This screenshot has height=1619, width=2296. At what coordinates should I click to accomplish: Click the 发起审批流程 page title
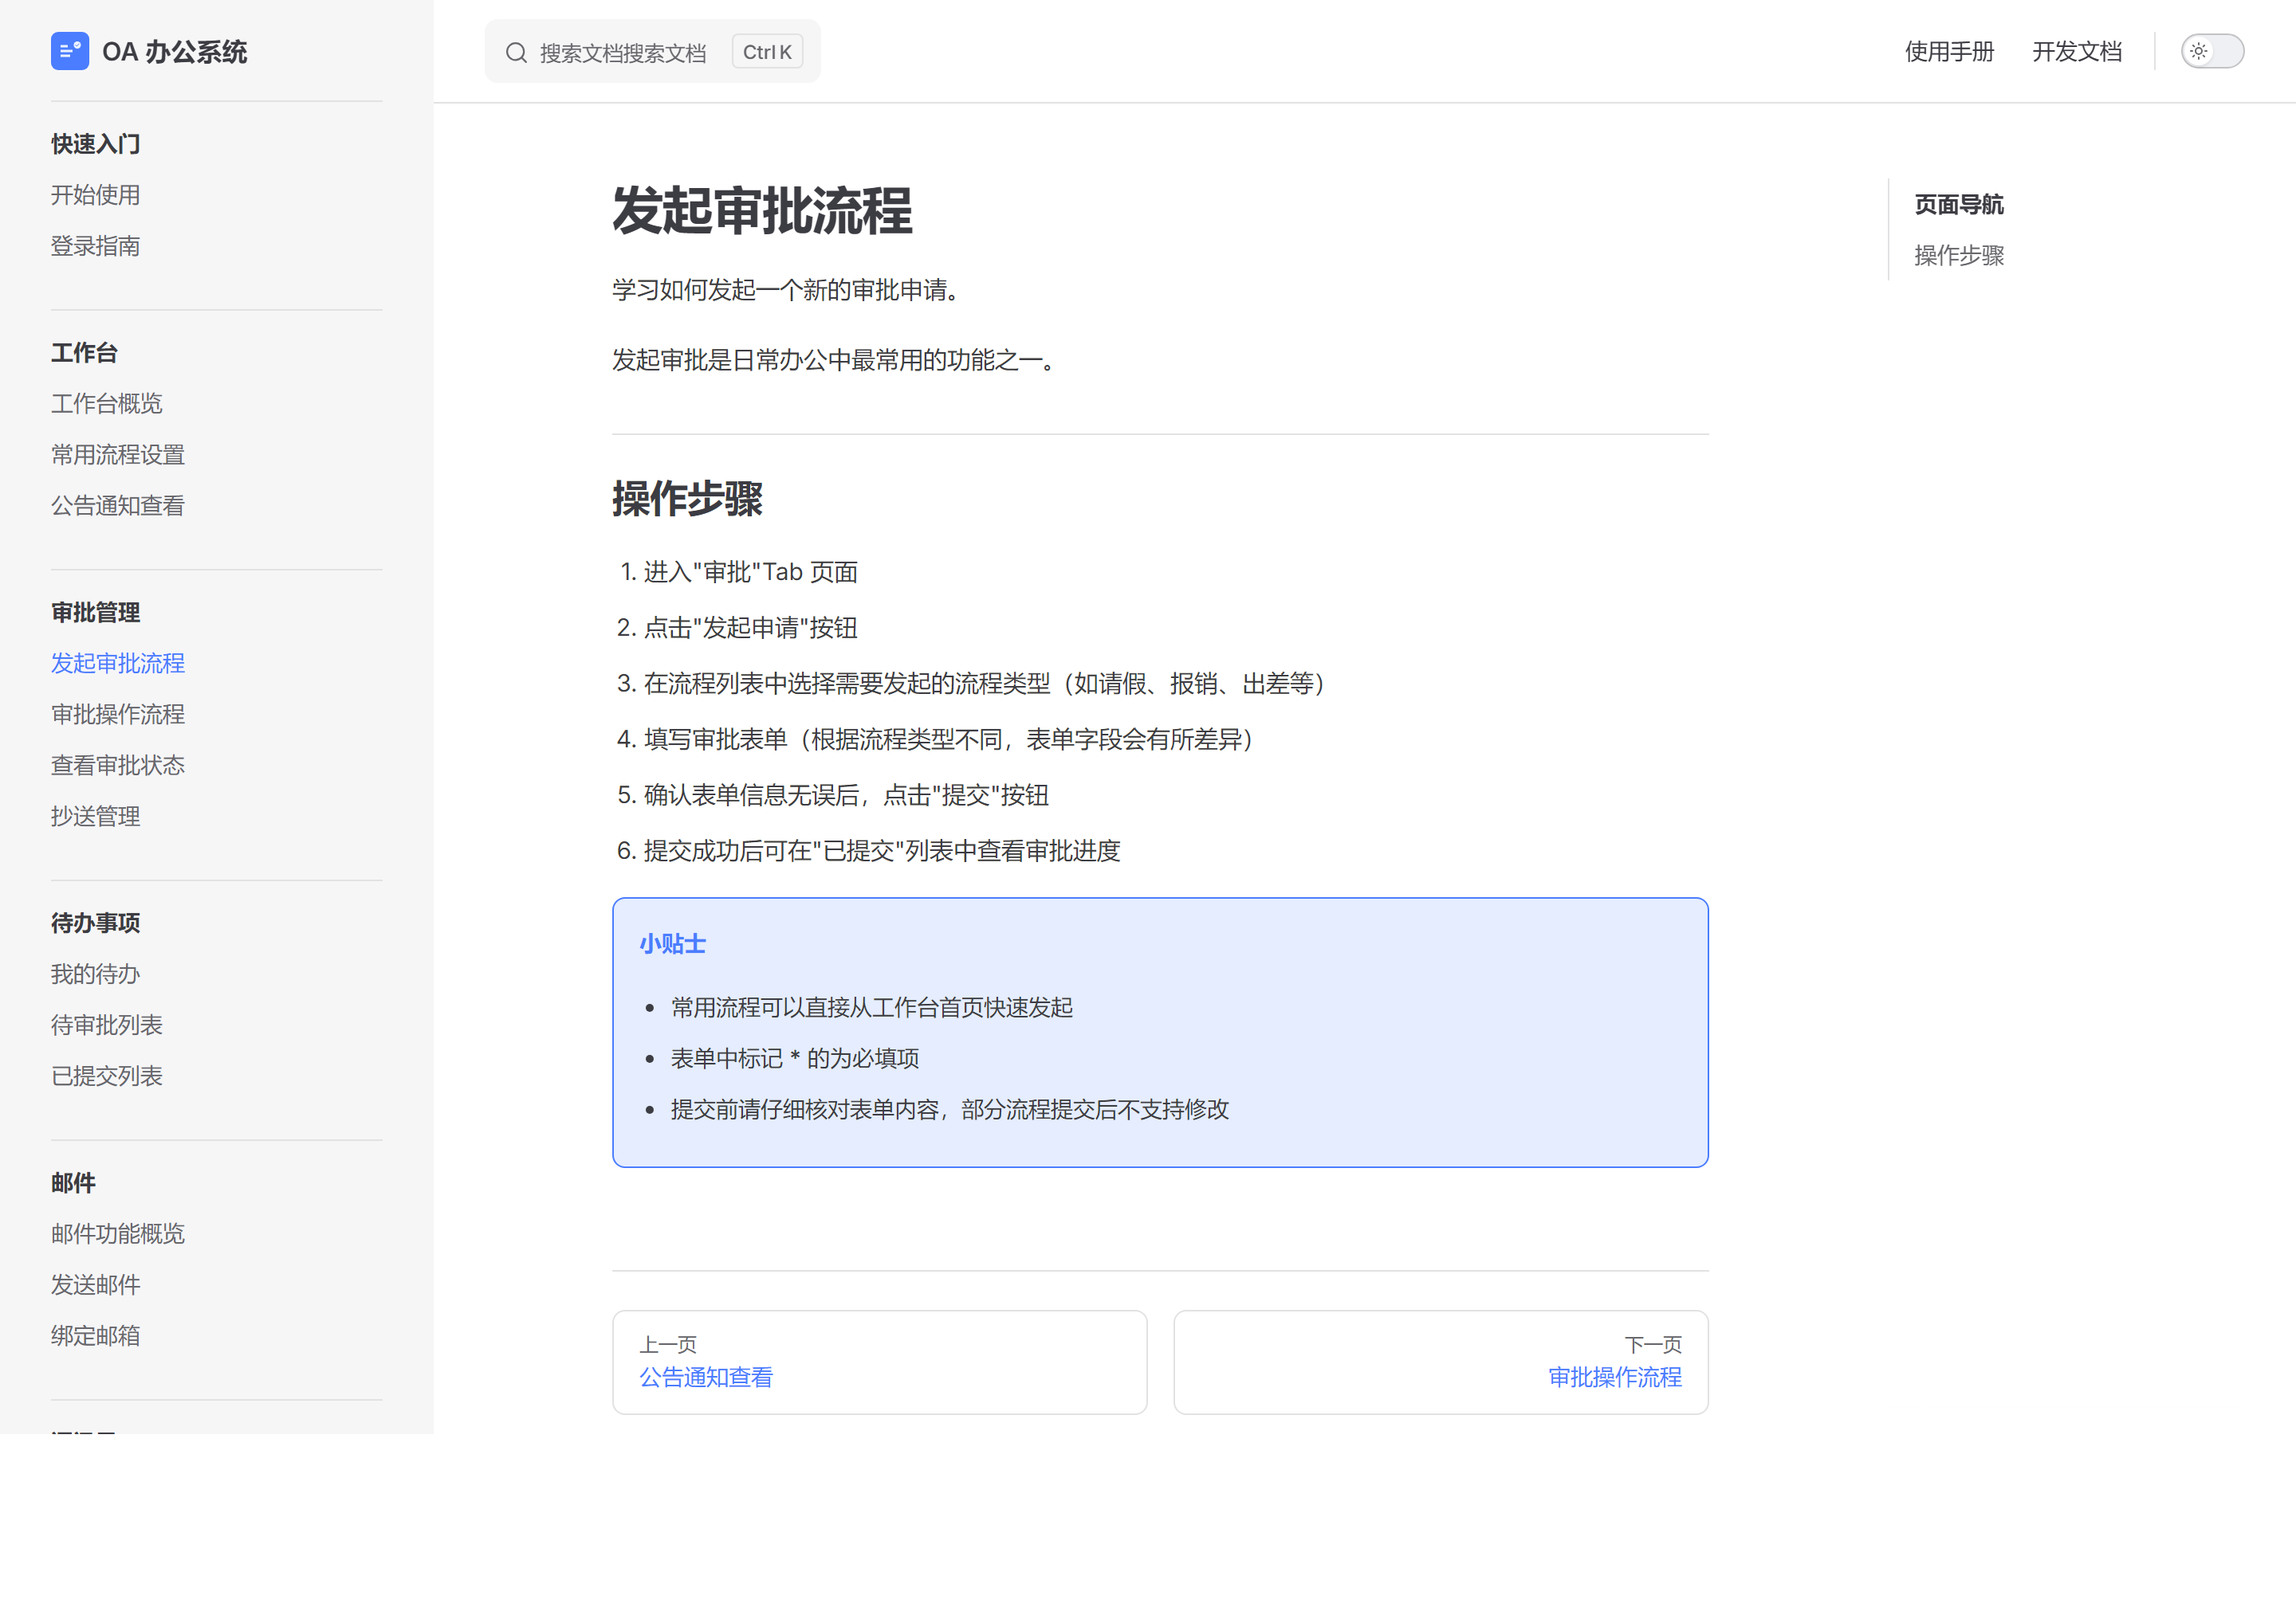(x=762, y=211)
